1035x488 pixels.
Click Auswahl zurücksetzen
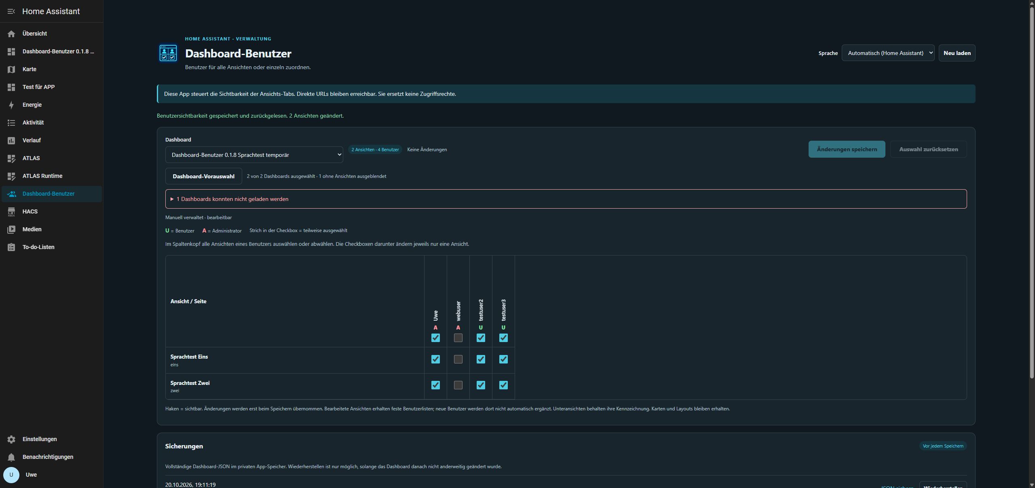928,149
